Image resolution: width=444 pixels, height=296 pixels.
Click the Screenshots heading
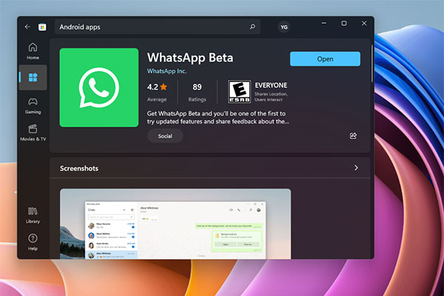click(x=79, y=168)
